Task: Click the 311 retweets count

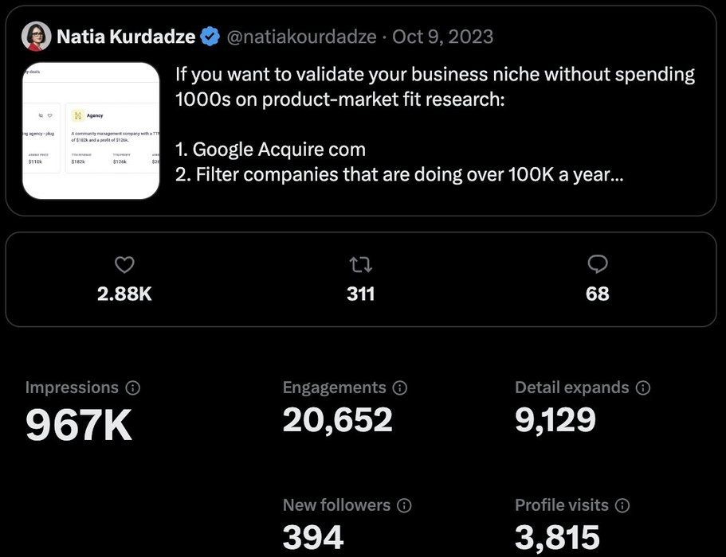Action: tap(361, 294)
